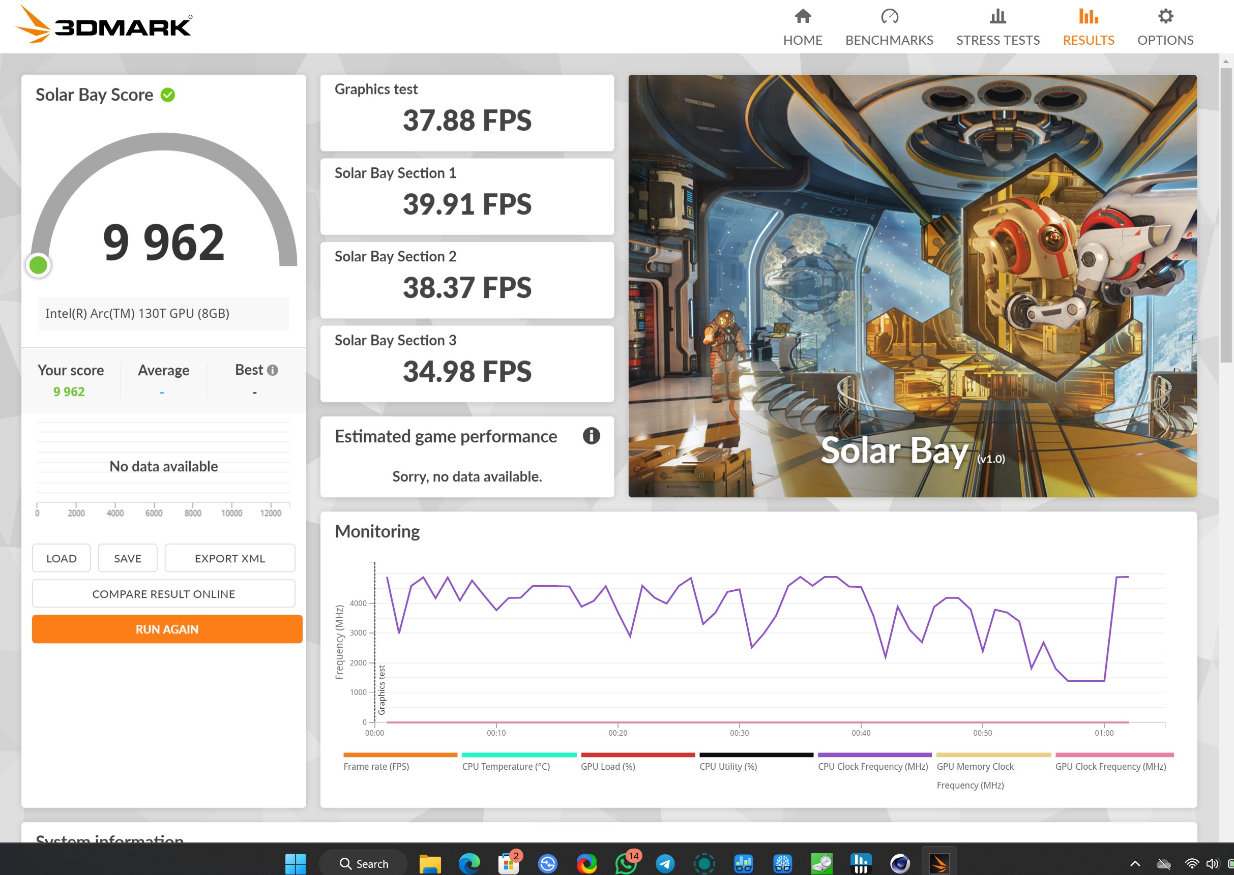The height and width of the screenshot is (875, 1234).
Task: Click the vertical scrollbar thumb
Action: pyautogui.click(x=1225, y=215)
